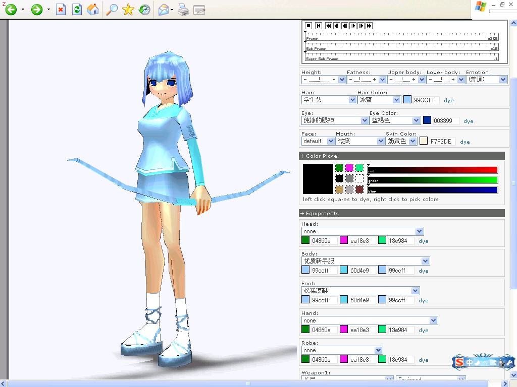The height and width of the screenshot is (387, 517).
Task: Go back with the green Back arrow
Action: tap(11, 10)
